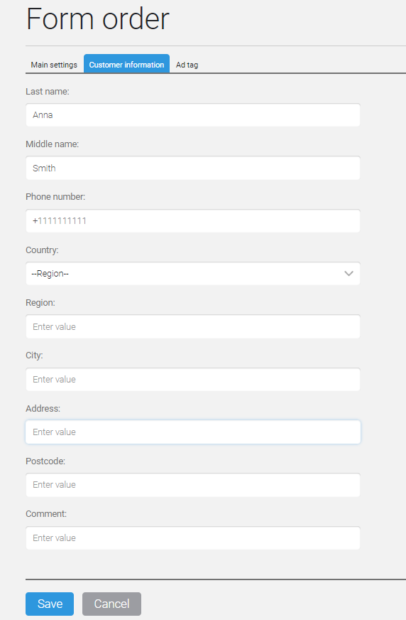Switch to the Main settings tab
This screenshot has height=620, width=406.
(54, 65)
